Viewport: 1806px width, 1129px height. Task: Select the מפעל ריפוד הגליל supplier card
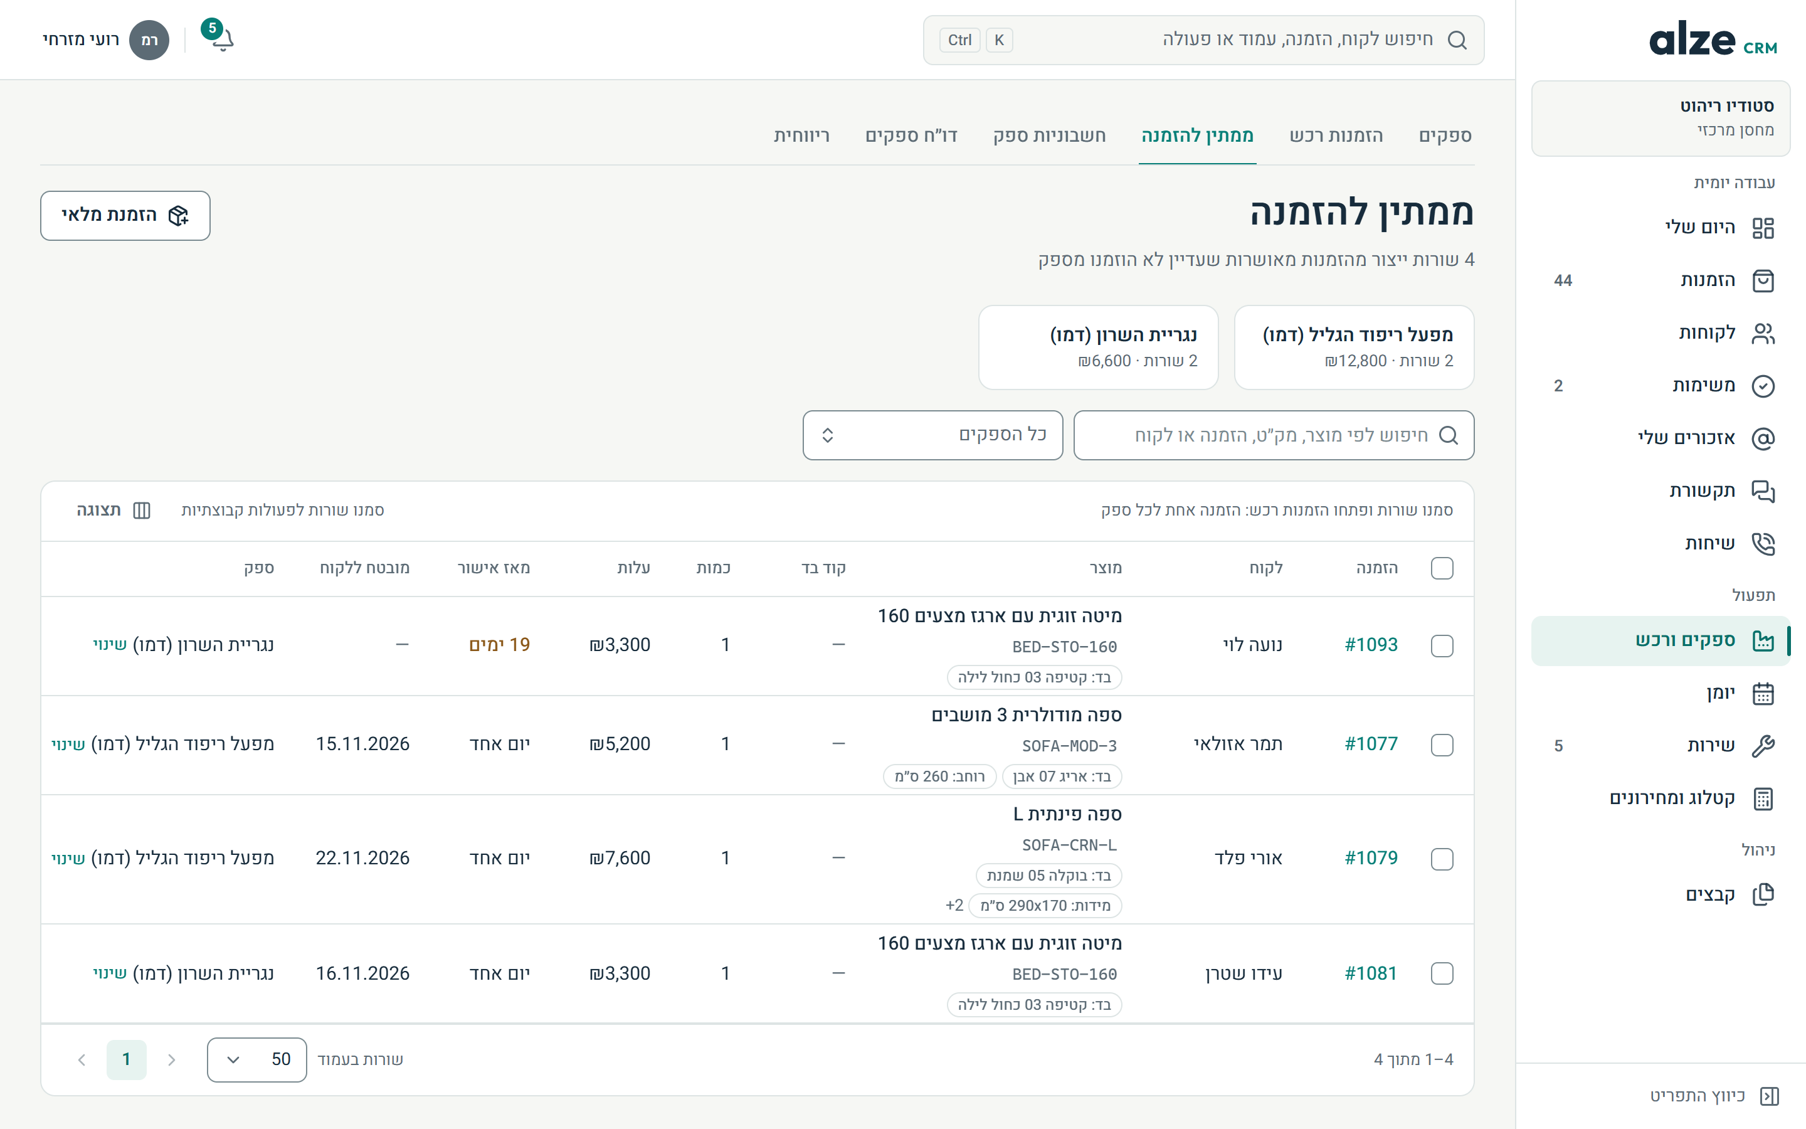pos(1354,347)
